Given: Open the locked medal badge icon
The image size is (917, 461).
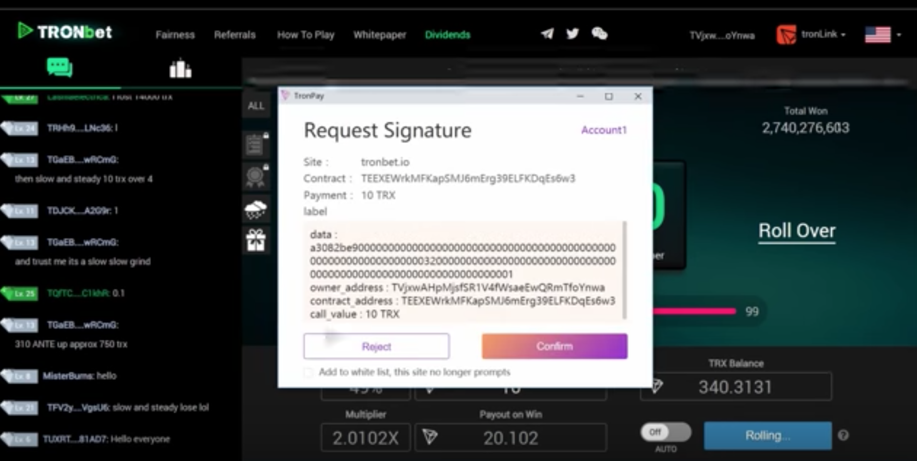Looking at the screenshot, I should [256, 176].
